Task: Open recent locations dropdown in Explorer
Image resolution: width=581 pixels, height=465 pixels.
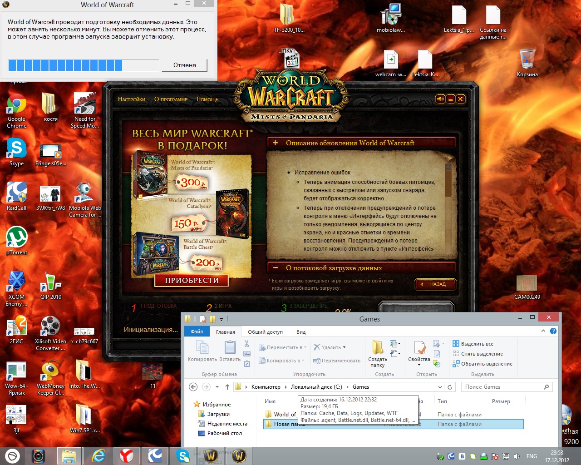Action: pos(217,387)
